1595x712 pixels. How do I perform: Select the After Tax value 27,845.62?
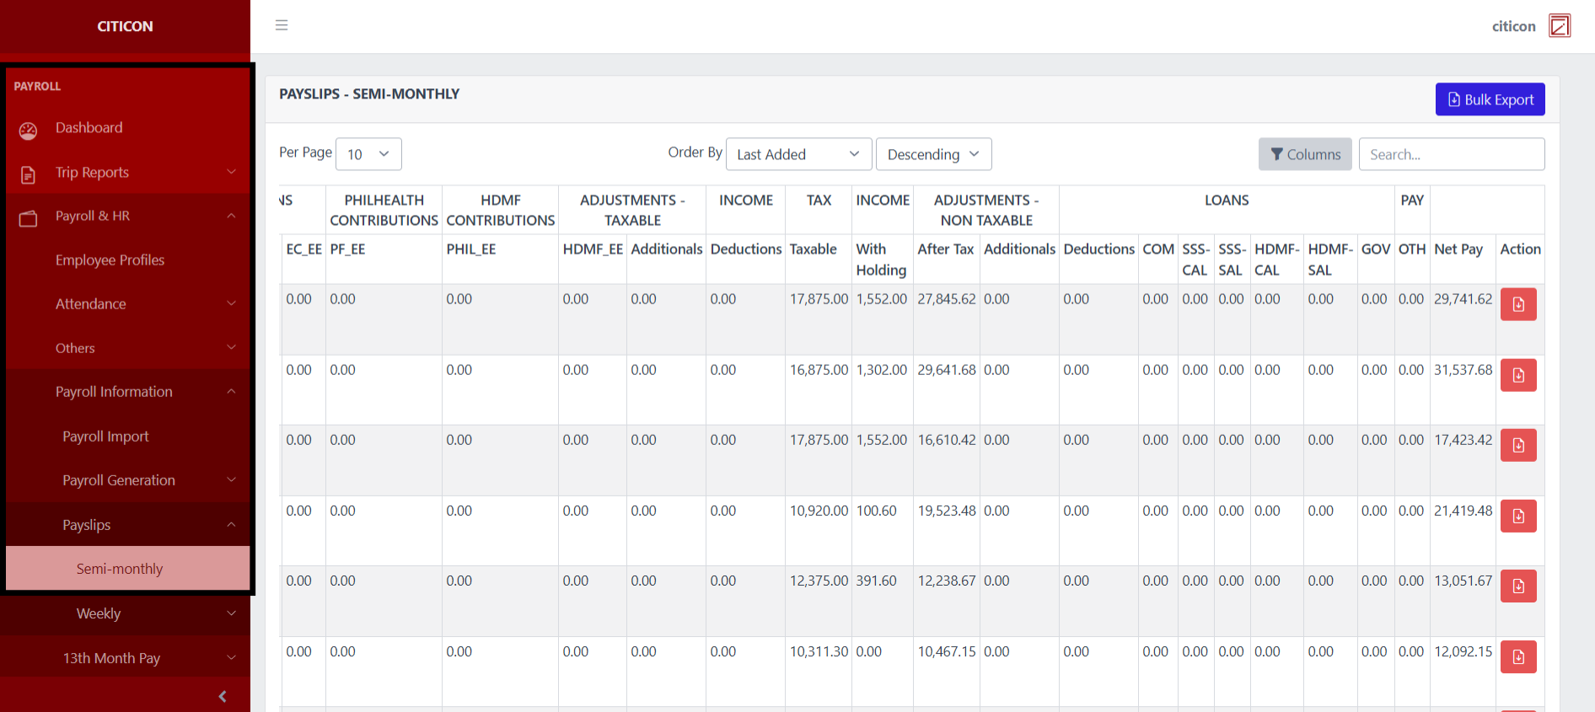946,299
